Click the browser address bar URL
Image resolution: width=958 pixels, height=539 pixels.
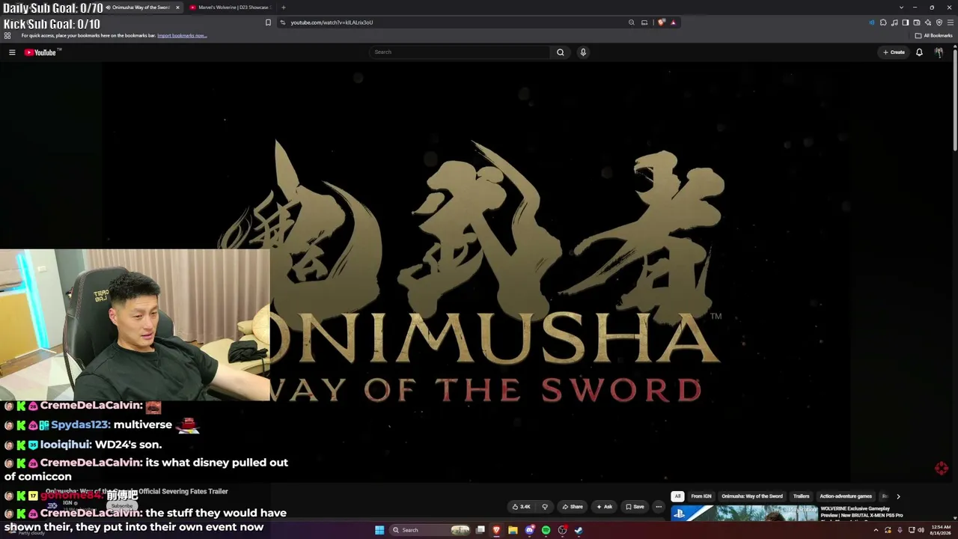332,22
